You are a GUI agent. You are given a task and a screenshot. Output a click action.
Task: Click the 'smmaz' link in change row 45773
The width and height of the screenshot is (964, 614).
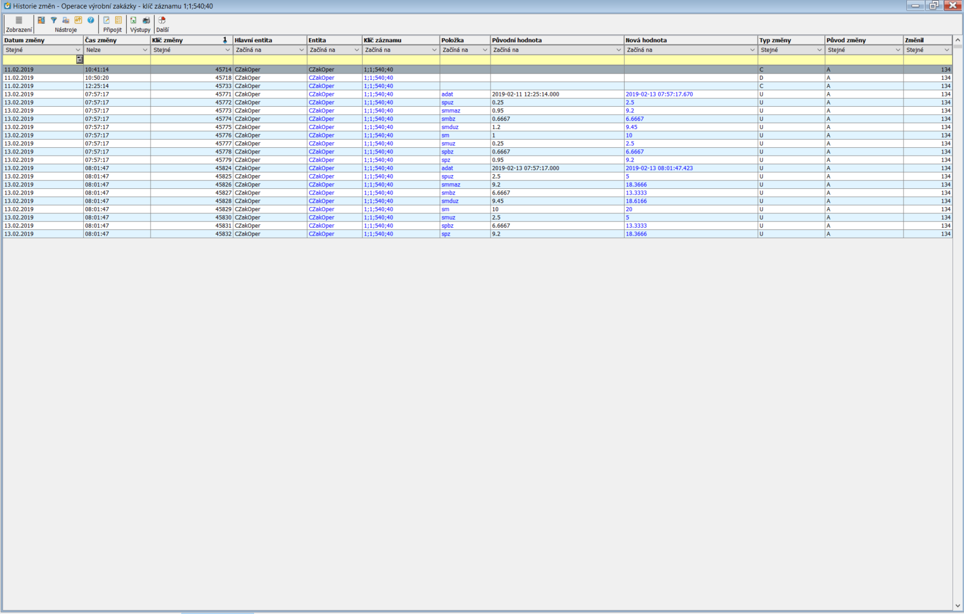(451, 111)
